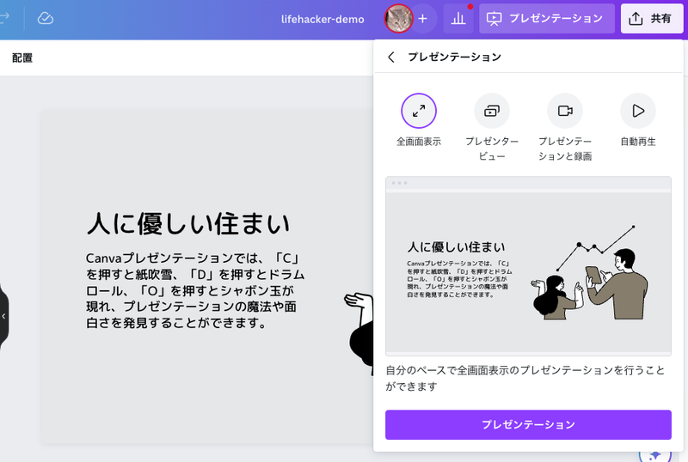Open the 配置 position toolbar item
This screenshot has width=688, height=462.
pyautogui.click(x=22, y=58)
